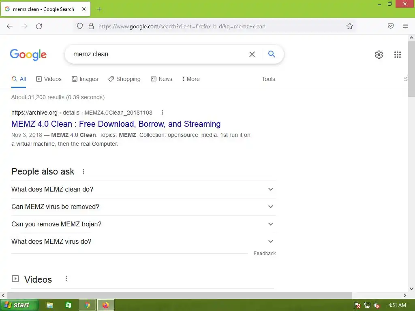This screenshot has height=311, width=415.
Task: Click the horizontal scrollbar left arrow
Action: point(3,295)
